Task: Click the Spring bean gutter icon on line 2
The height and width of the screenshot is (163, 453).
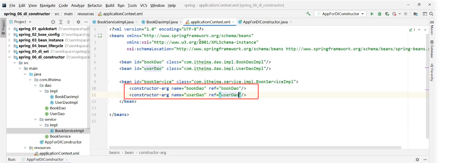Action: point(100,36)
